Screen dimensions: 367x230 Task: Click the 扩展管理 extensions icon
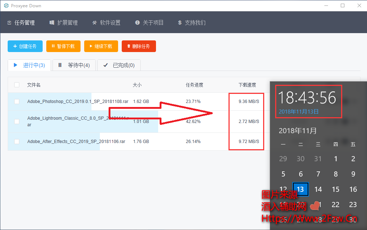tap(52, 23)
